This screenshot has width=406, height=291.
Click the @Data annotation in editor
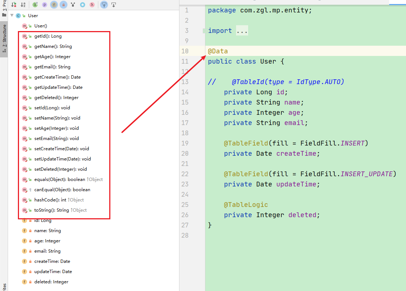click(x=218, y=51)
